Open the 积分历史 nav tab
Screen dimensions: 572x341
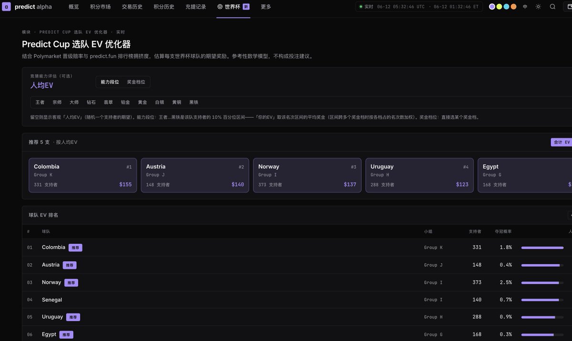pos(164,7)
